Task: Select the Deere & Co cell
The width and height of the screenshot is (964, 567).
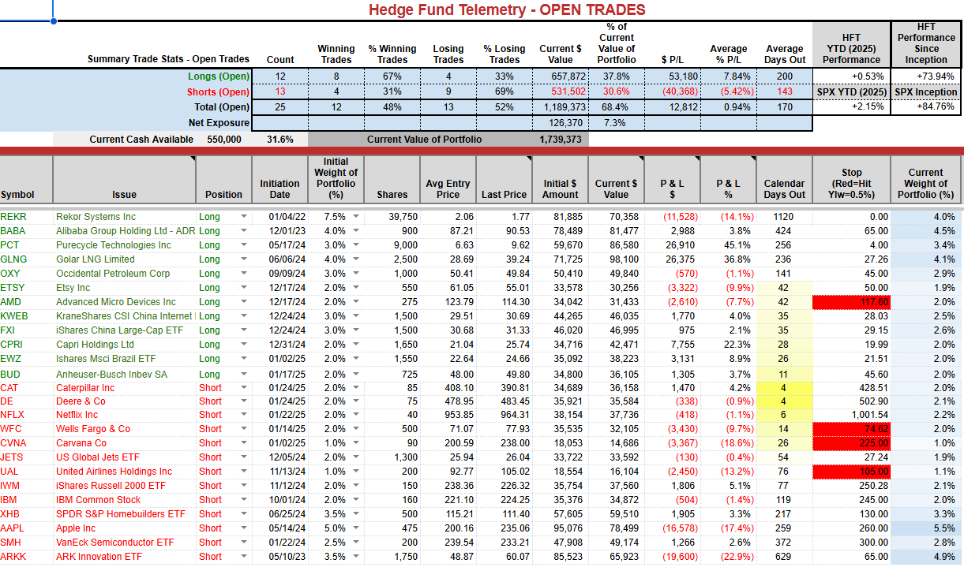Action: (x=124, y=401)
